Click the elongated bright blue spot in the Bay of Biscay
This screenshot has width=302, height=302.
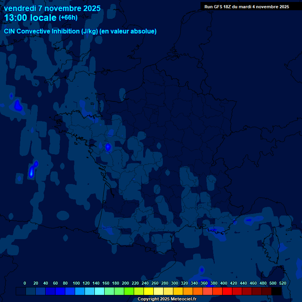point(33,169)
